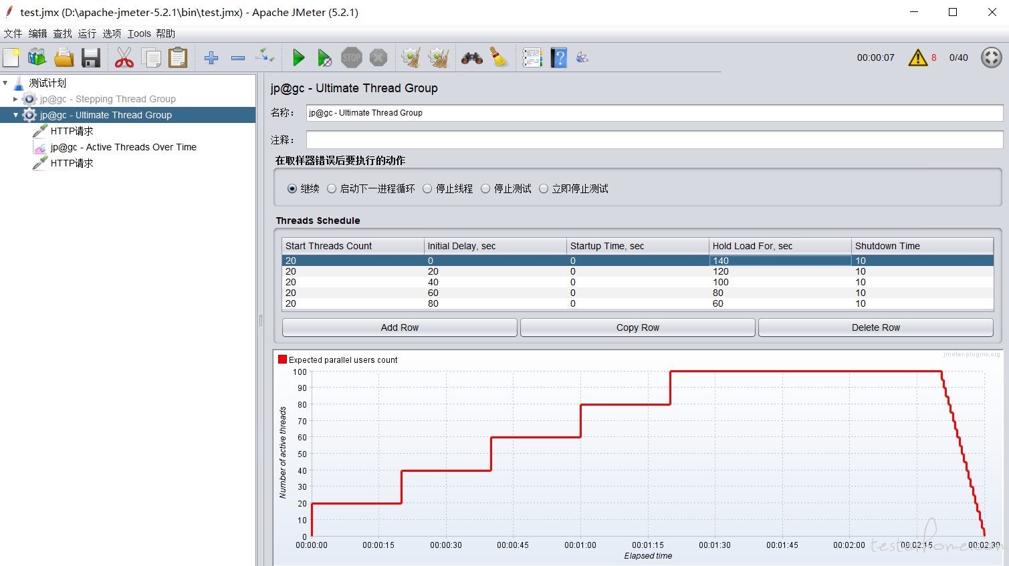Click the remote engines round icon
The height and width of the screenshot is (566, 1009).
pos(992,57)
